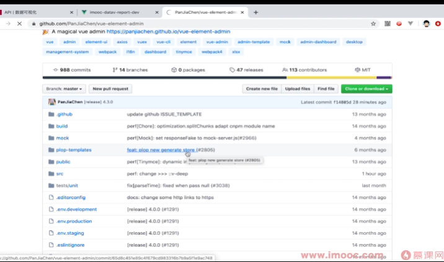
Task: Open the PanJiaChen author link
Action: (x=70, y=102)
